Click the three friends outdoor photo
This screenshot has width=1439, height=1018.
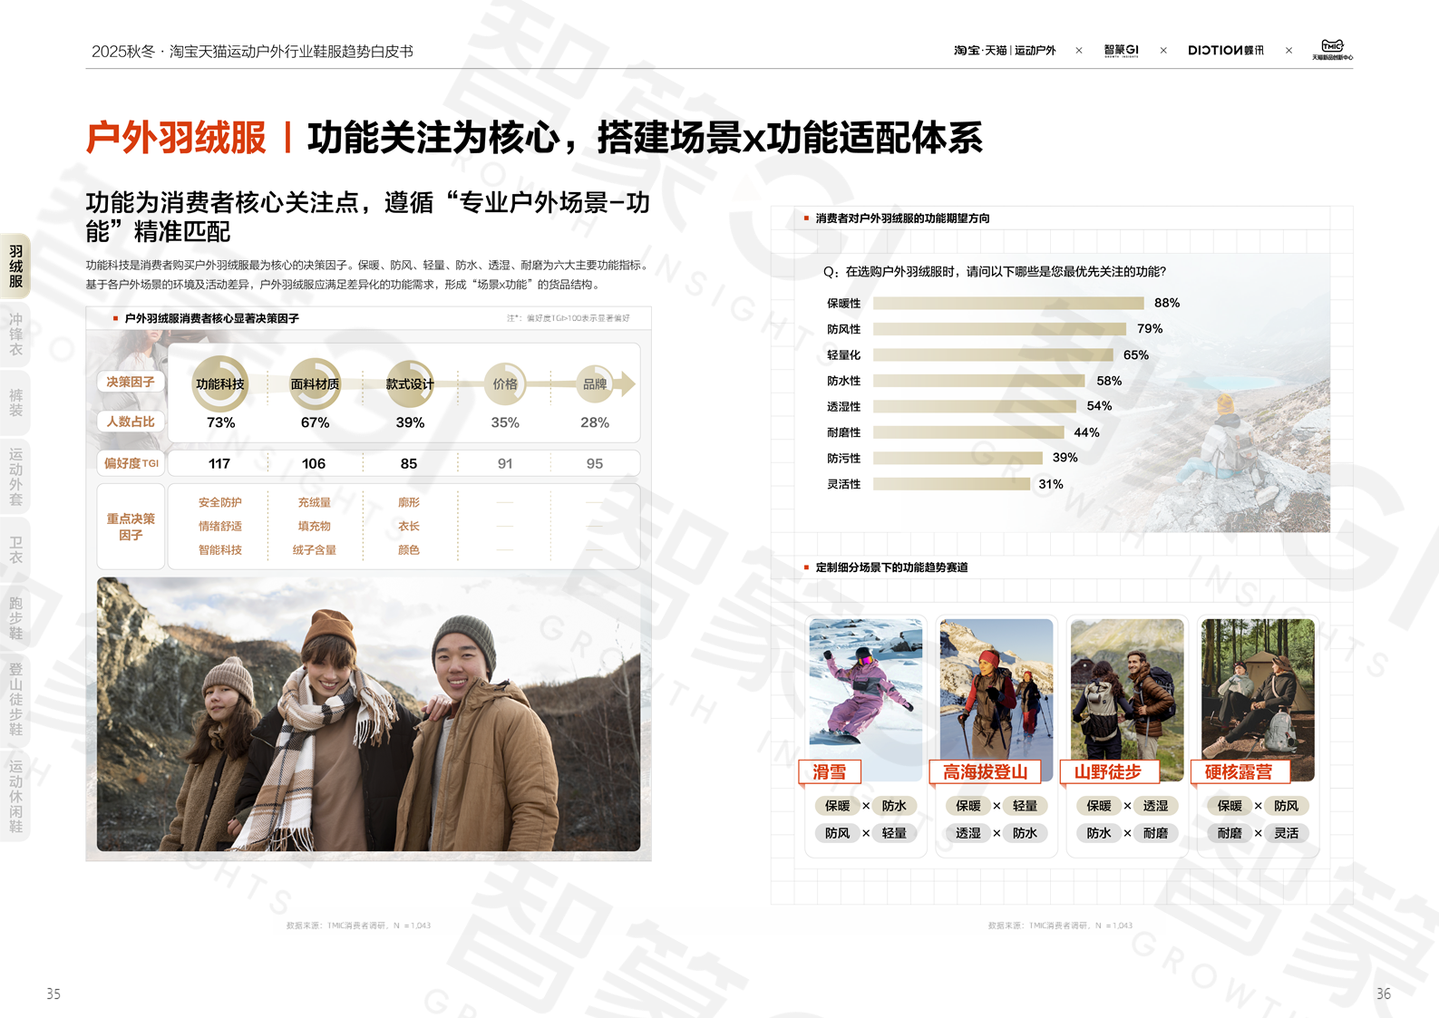point(368,714)
